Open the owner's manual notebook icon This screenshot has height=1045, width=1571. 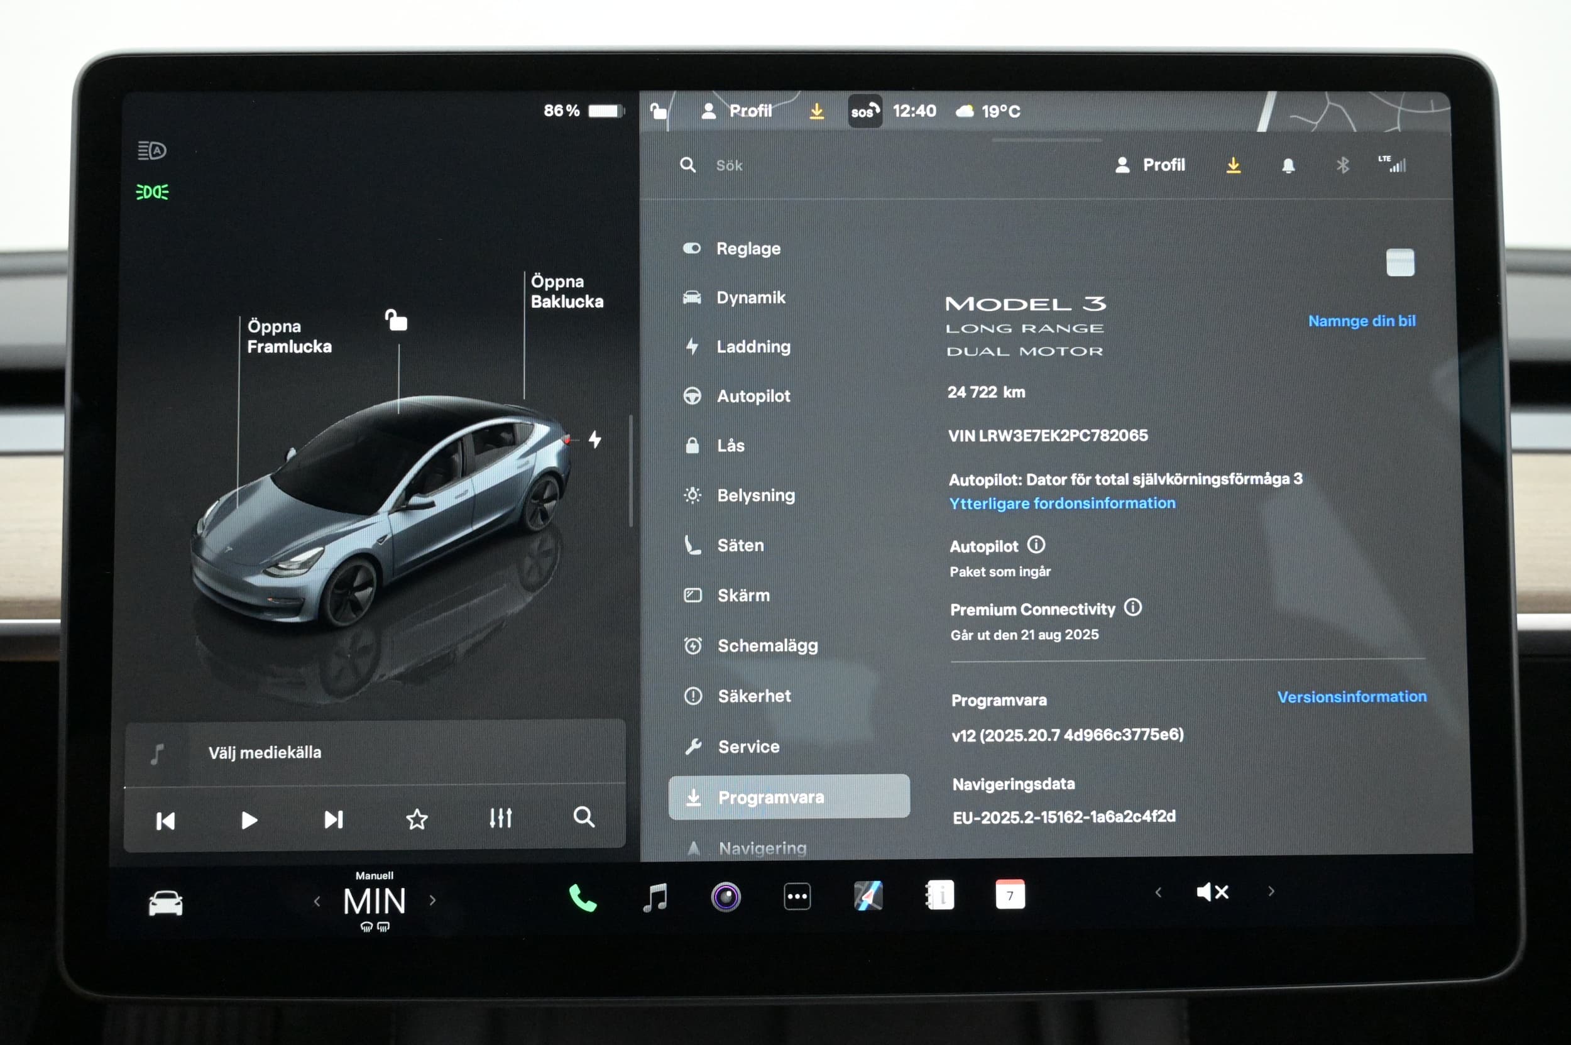click(x=940, y=895)
